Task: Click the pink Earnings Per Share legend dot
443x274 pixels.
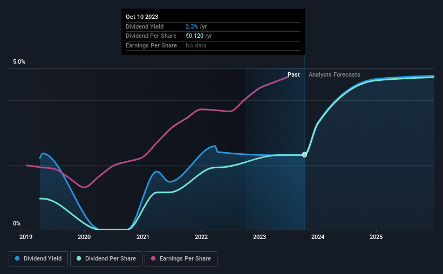Action: (153, 258)
